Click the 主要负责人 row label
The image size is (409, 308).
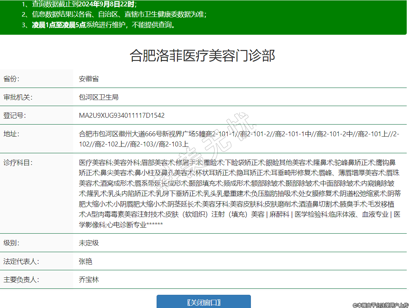click(21, 280)
